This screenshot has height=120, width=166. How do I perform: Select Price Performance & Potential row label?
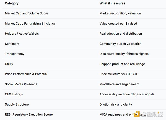(26, 74)
